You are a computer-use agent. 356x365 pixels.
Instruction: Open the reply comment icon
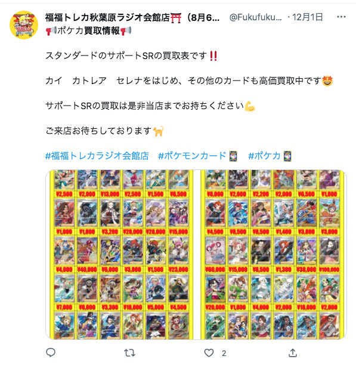coord(51,352)
